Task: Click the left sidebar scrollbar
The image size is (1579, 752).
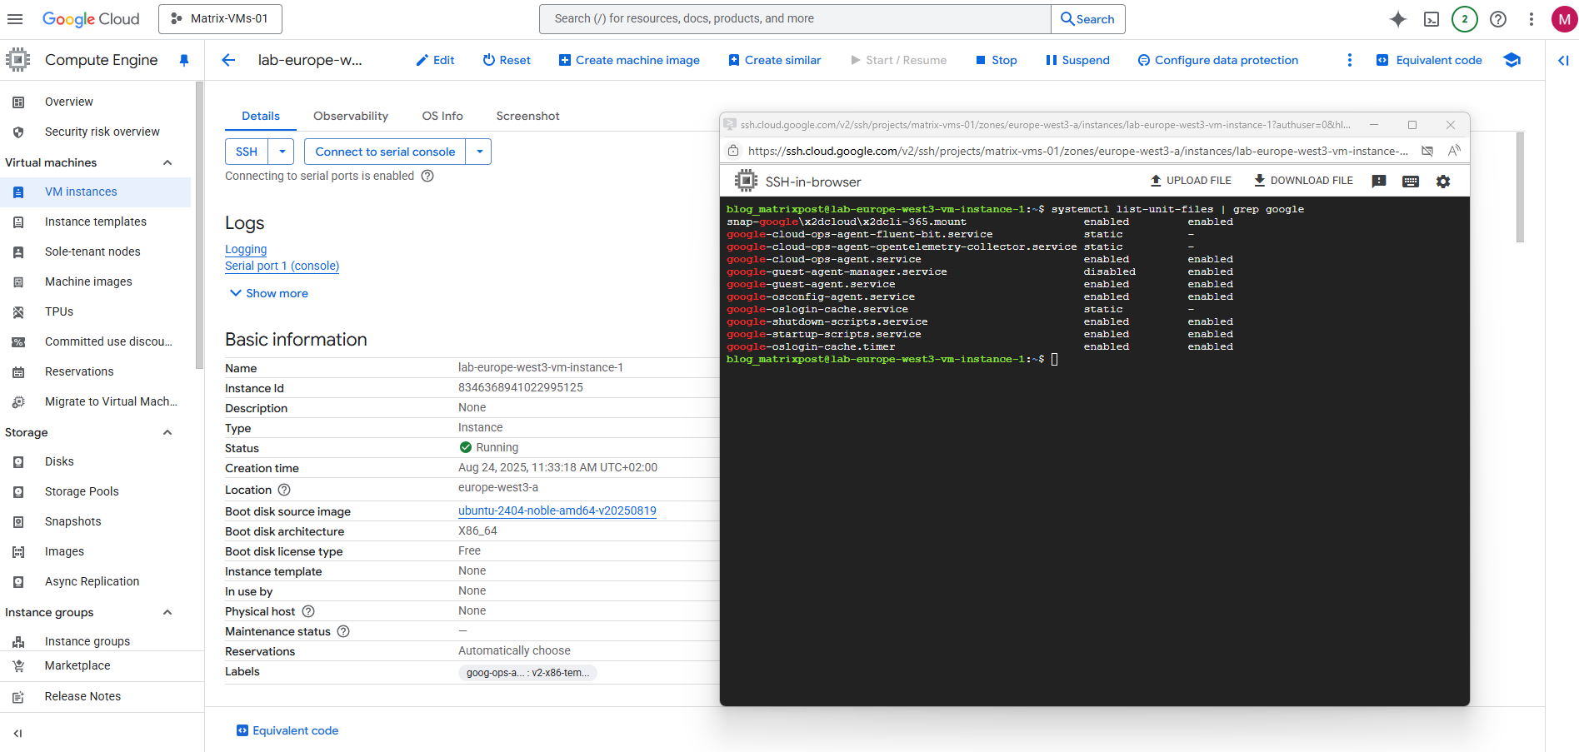Action: (199, 225)
